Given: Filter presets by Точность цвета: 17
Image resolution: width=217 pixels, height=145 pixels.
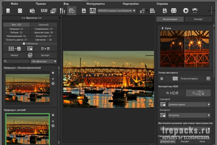Looking at the screenshot, I should pos(17,40).
